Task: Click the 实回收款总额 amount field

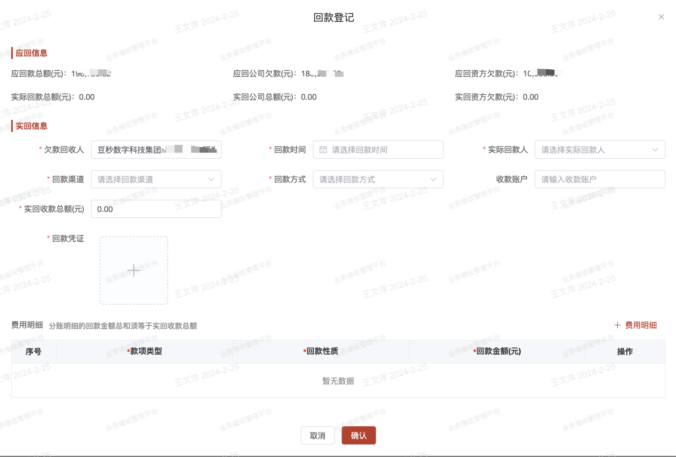Action: point(156,209)
